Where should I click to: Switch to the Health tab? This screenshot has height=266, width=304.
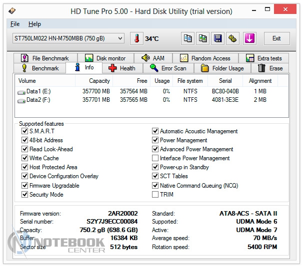[121, 68]
